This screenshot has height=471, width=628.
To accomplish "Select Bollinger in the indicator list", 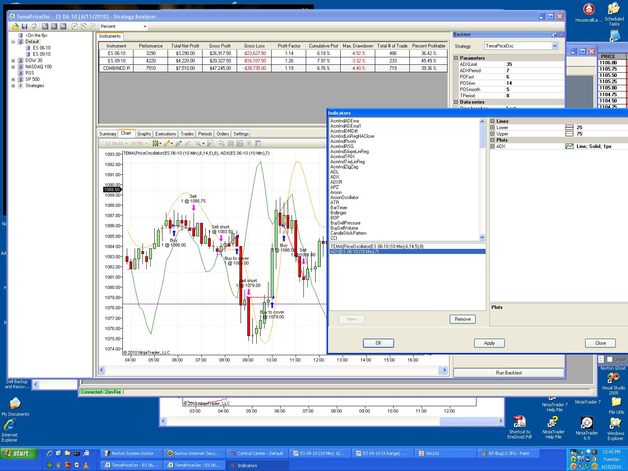I will [x=338, y=213].
